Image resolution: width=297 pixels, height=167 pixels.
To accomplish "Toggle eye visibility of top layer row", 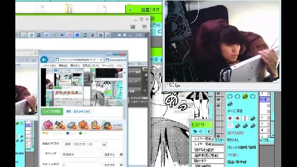I will click(x=219, y=94).
